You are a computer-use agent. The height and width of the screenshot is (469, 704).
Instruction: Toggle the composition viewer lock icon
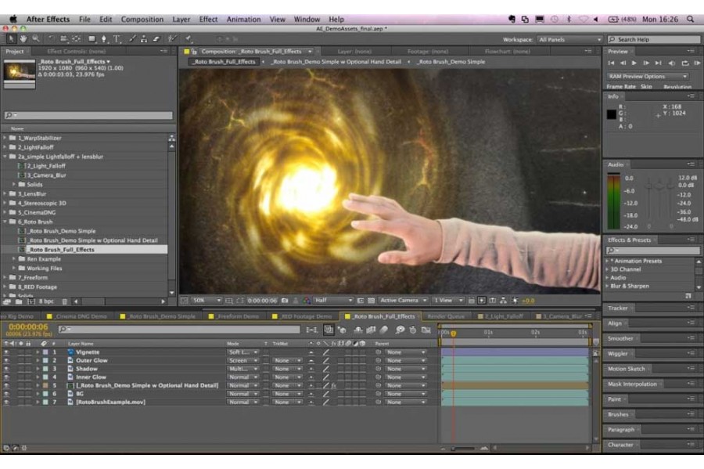tap(194, 52)
